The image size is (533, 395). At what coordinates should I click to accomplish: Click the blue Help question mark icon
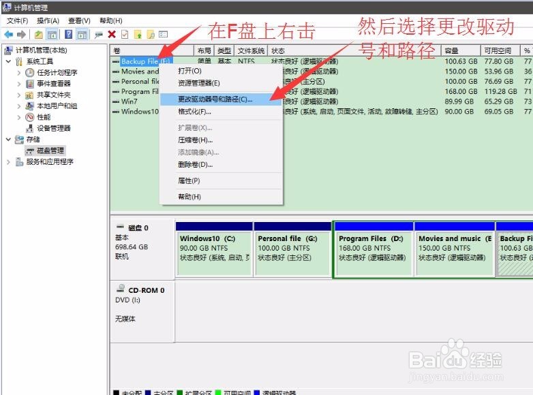click(69, 34)
